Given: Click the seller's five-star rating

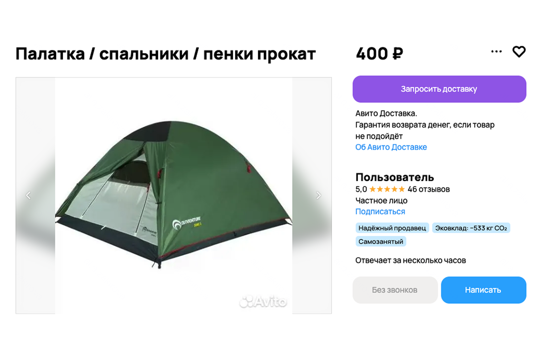Looking at the screenshot, I should pyautogui.click(x=387, y=189).
